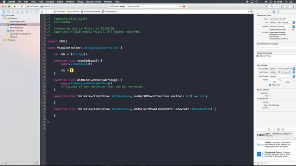The height and width of the screenshot is (166, 296).
Task: Select Assets.xcassets in navigator
Action: click(x=17, y=31)
